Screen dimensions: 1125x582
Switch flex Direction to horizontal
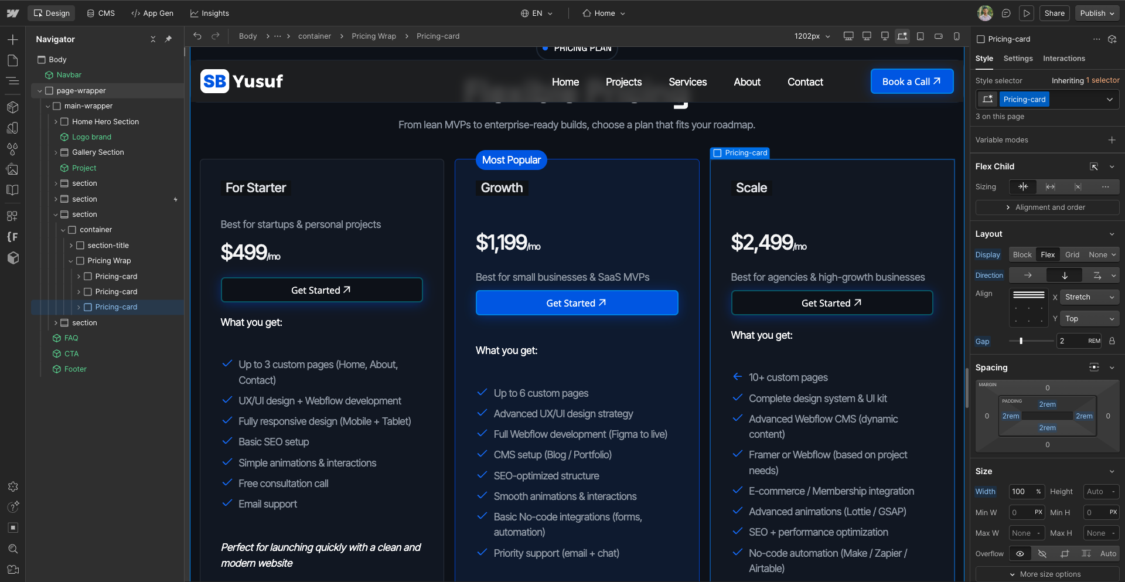pyautogui.click(x=1027, y=275)
